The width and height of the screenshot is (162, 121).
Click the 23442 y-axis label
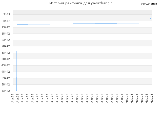pyautogui.click(x=6, y=40)
